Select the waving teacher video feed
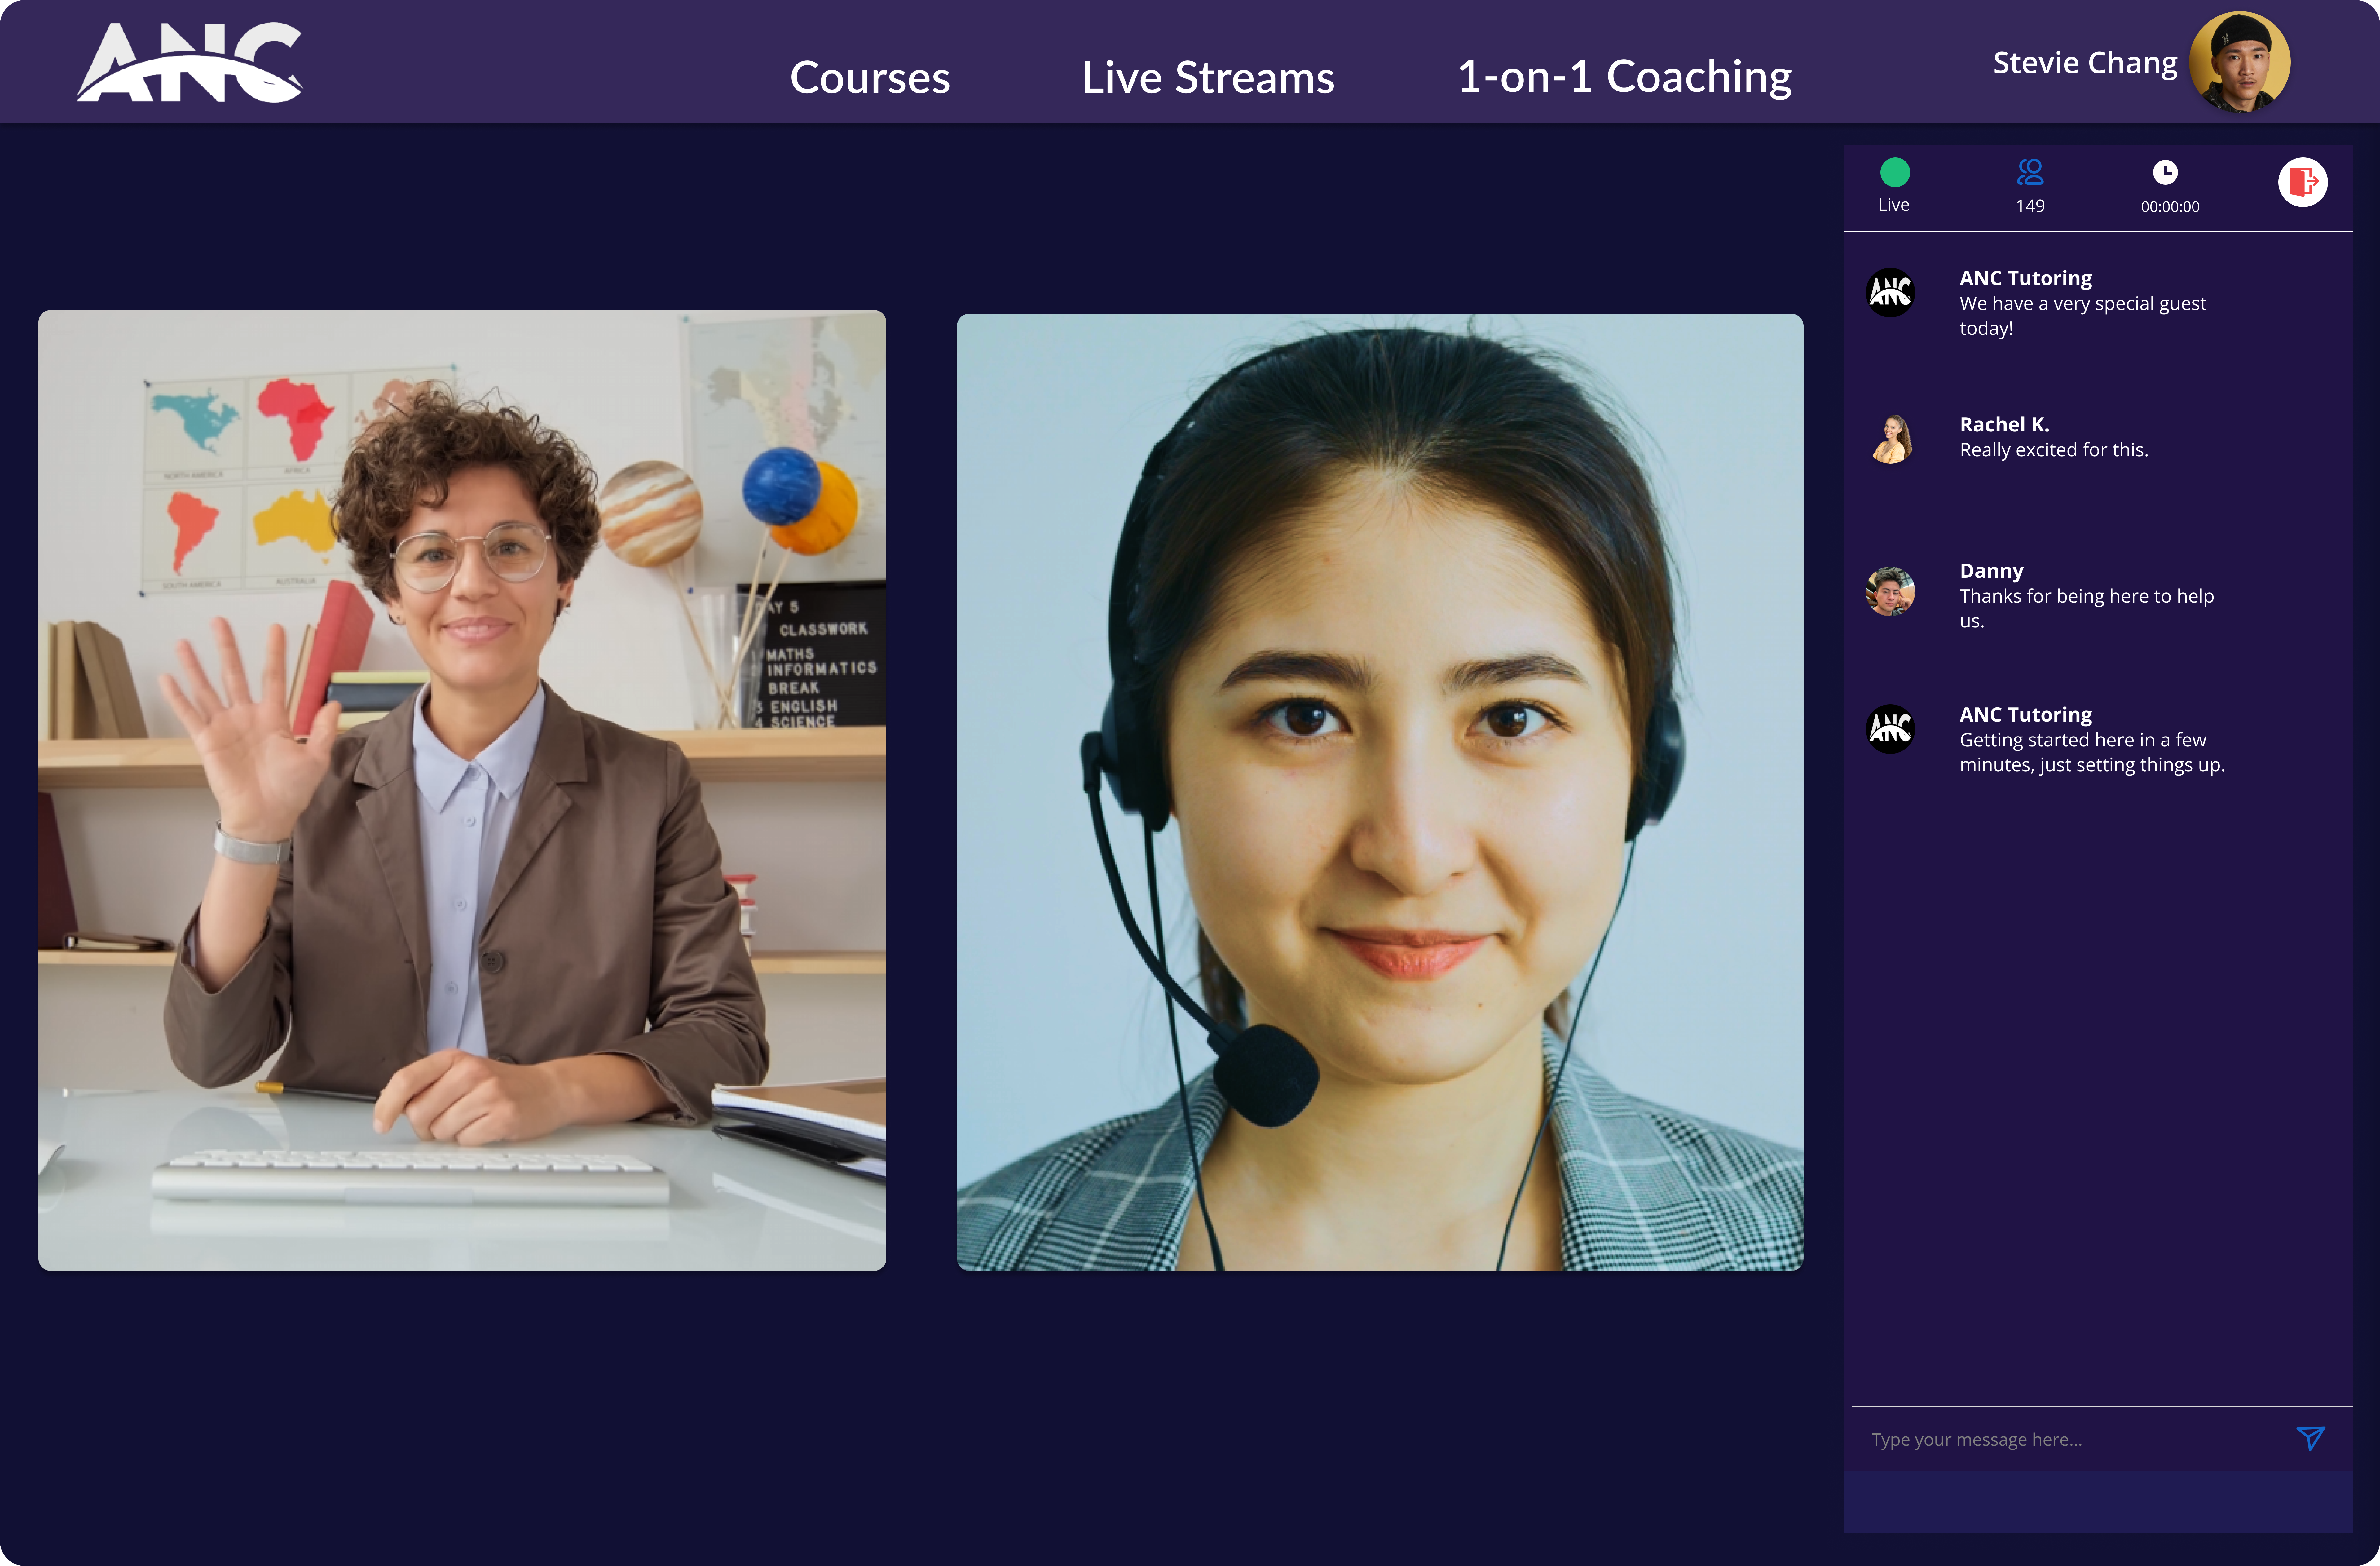2380x1566 pixels. (x=462, y=790)
